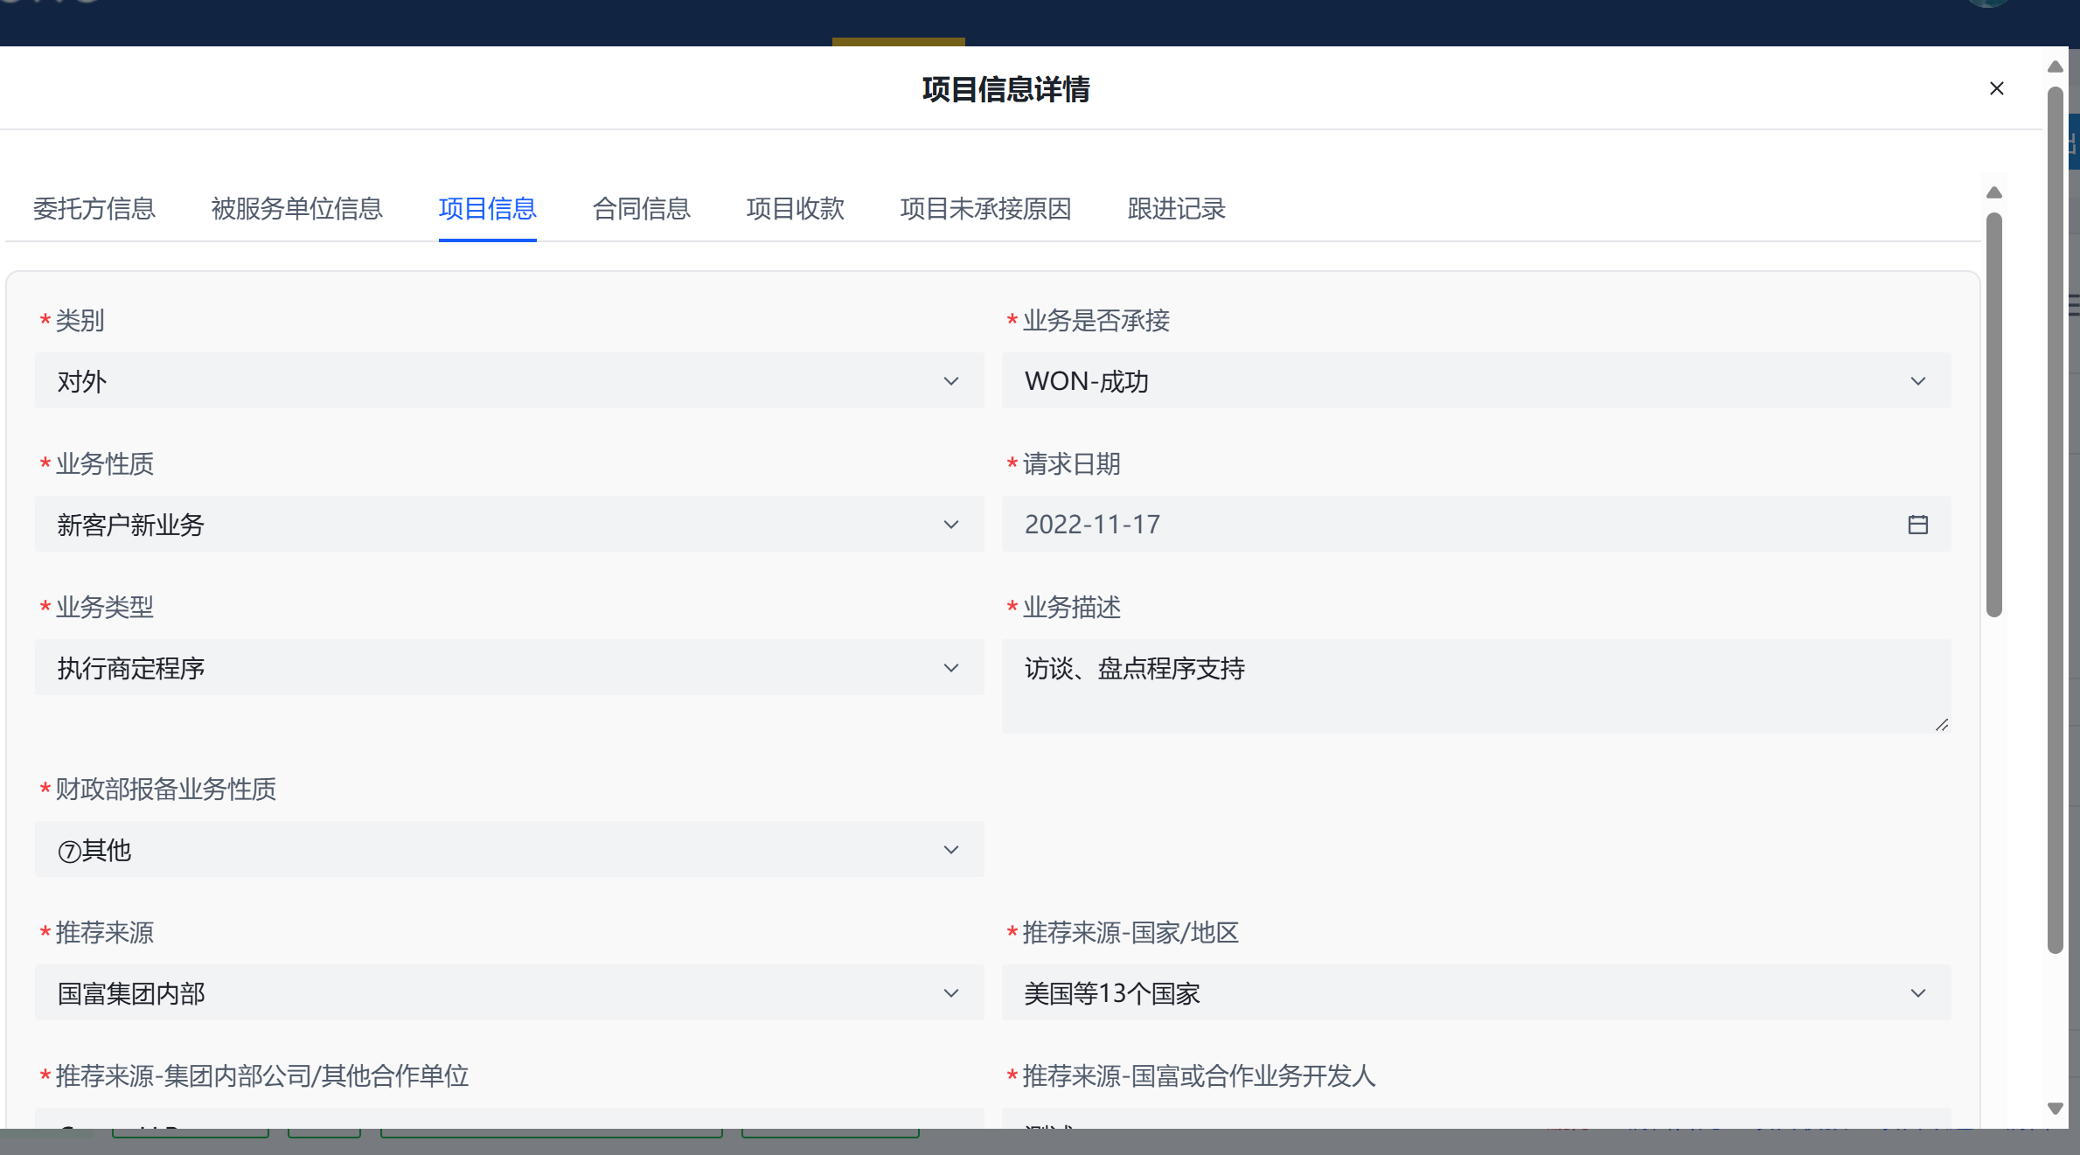Screen dimensions: 2080x1155
Task: Switch to 被服务单位信息 tab
Action: click(296, 209)
